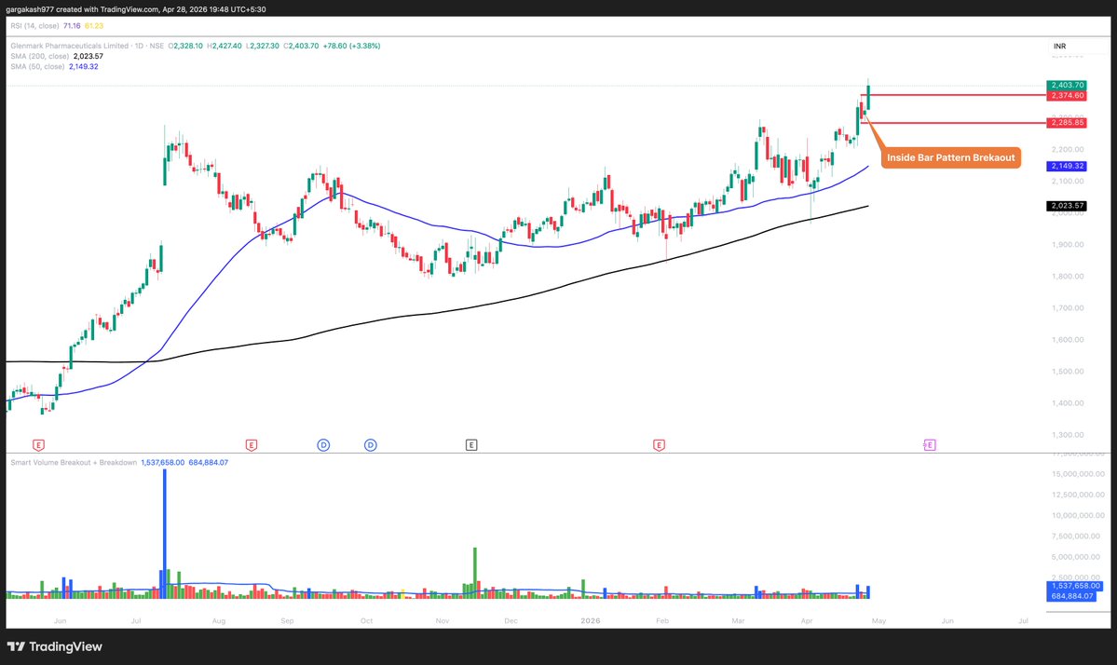The image size is (1117, 665).
Task: Click the red E marker above Jun
Action: click(x=38, y=445)
